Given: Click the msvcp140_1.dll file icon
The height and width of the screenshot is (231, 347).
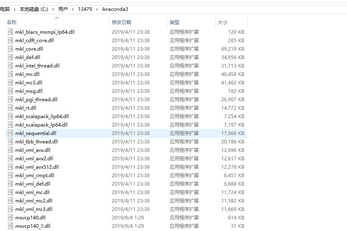Looking at the screenshot, I should tap(10, 226).
